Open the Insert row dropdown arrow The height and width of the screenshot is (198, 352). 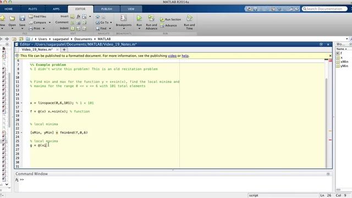coord(90,16)
